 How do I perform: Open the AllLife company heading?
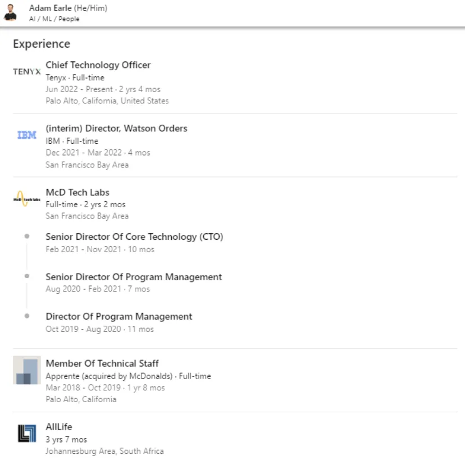[59, 427]
